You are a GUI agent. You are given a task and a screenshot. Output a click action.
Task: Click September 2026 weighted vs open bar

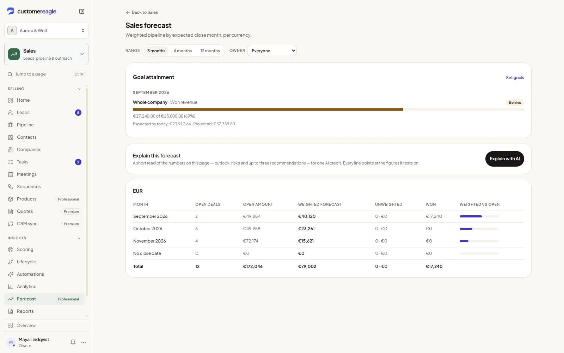(x=479, y=216)
